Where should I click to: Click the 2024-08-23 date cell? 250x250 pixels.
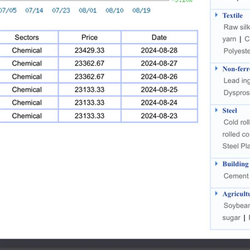(159, 116)
